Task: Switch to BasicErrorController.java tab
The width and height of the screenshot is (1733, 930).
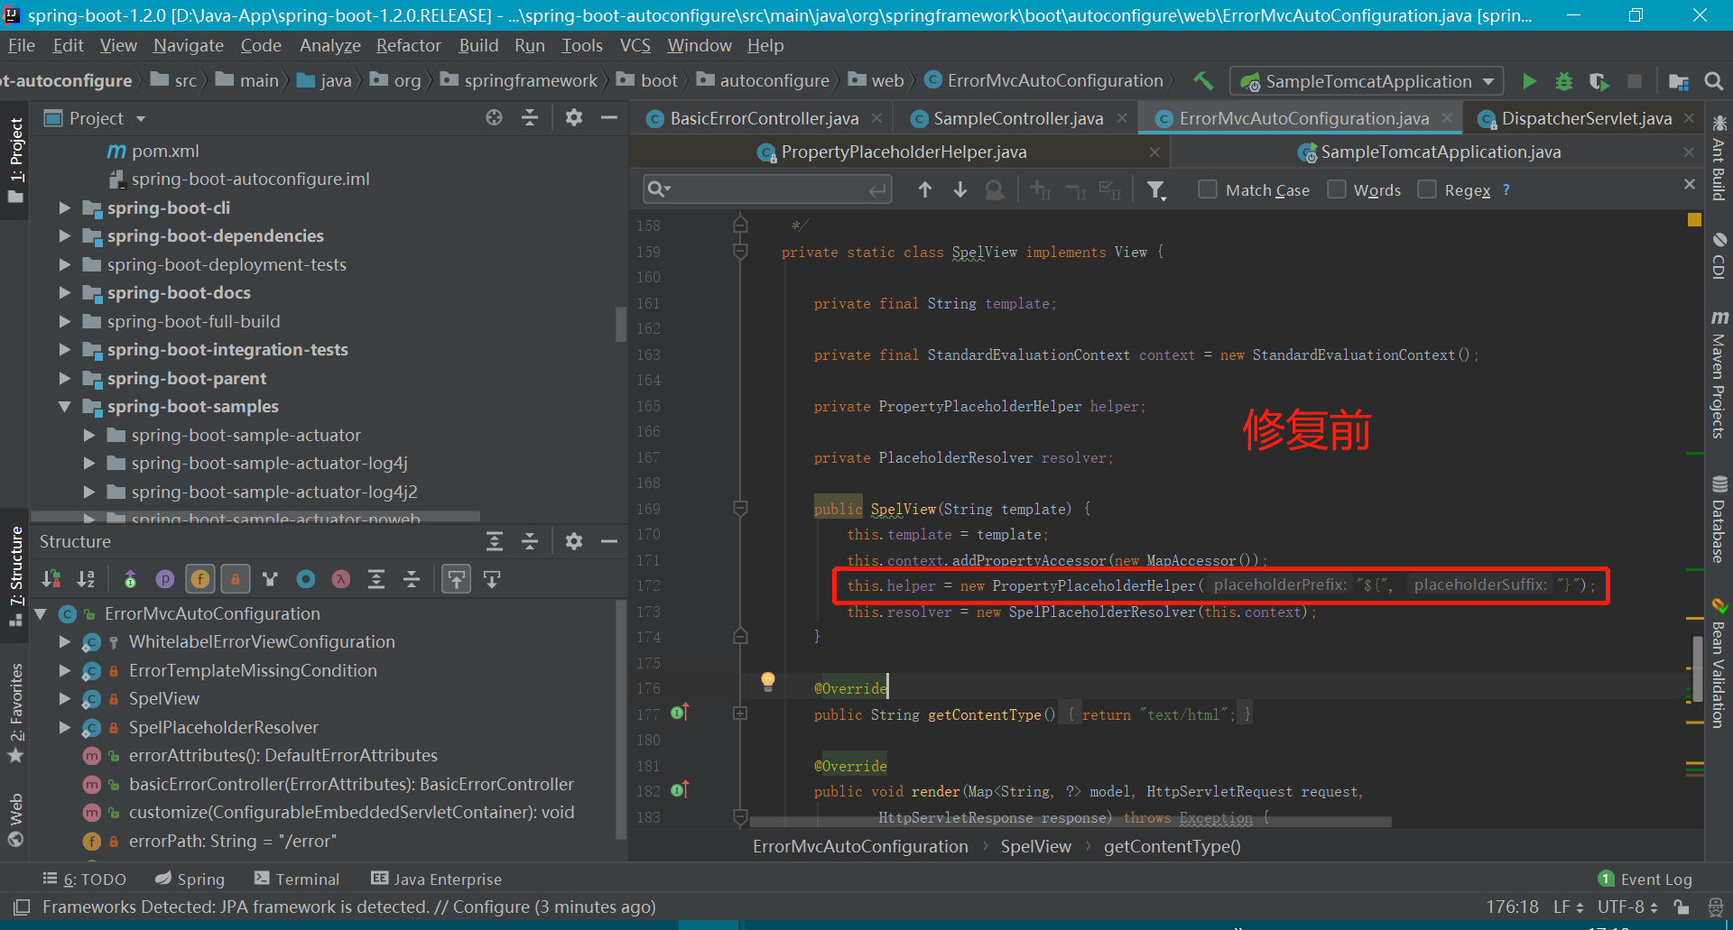Action: 764,118
